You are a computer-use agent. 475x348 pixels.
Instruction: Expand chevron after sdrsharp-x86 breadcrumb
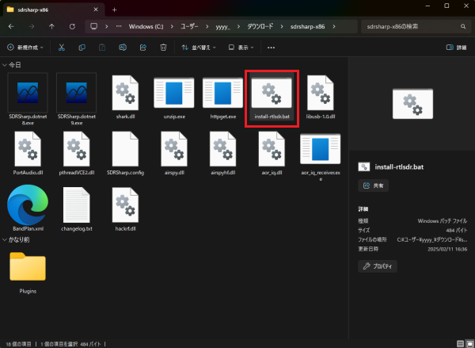point(334,27)
